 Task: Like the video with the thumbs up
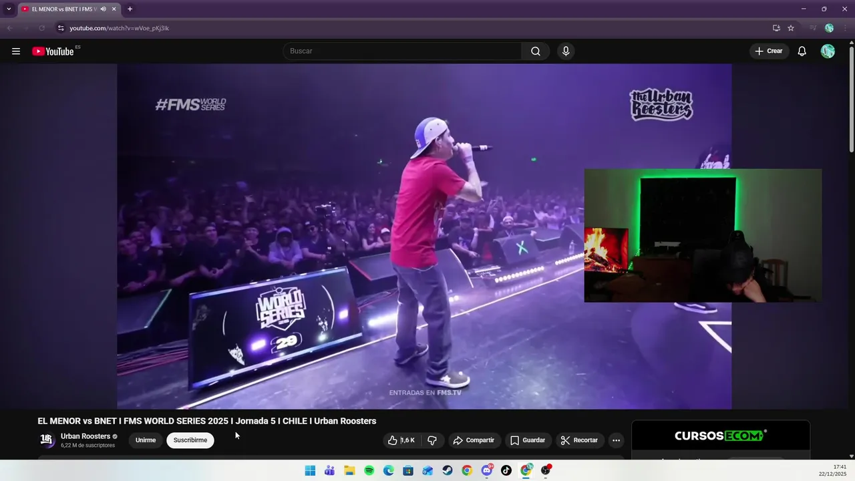[x=403, y=440]
